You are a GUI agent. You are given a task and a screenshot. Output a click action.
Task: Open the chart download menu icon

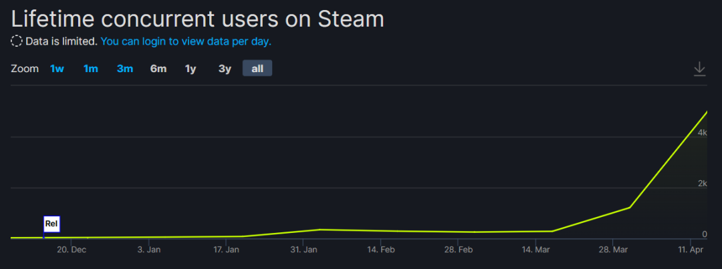[699, 69]
